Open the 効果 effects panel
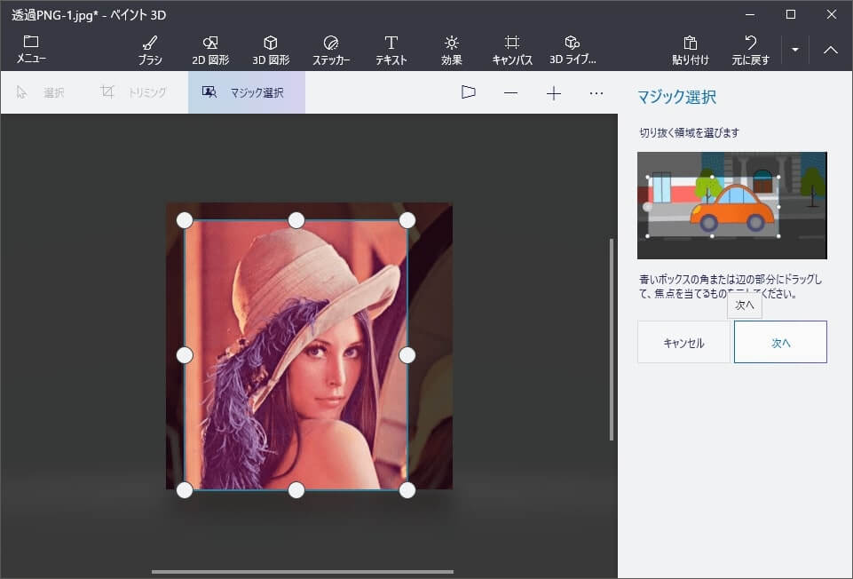The height and width of the screenshot is (579, 853). (452, 51)
